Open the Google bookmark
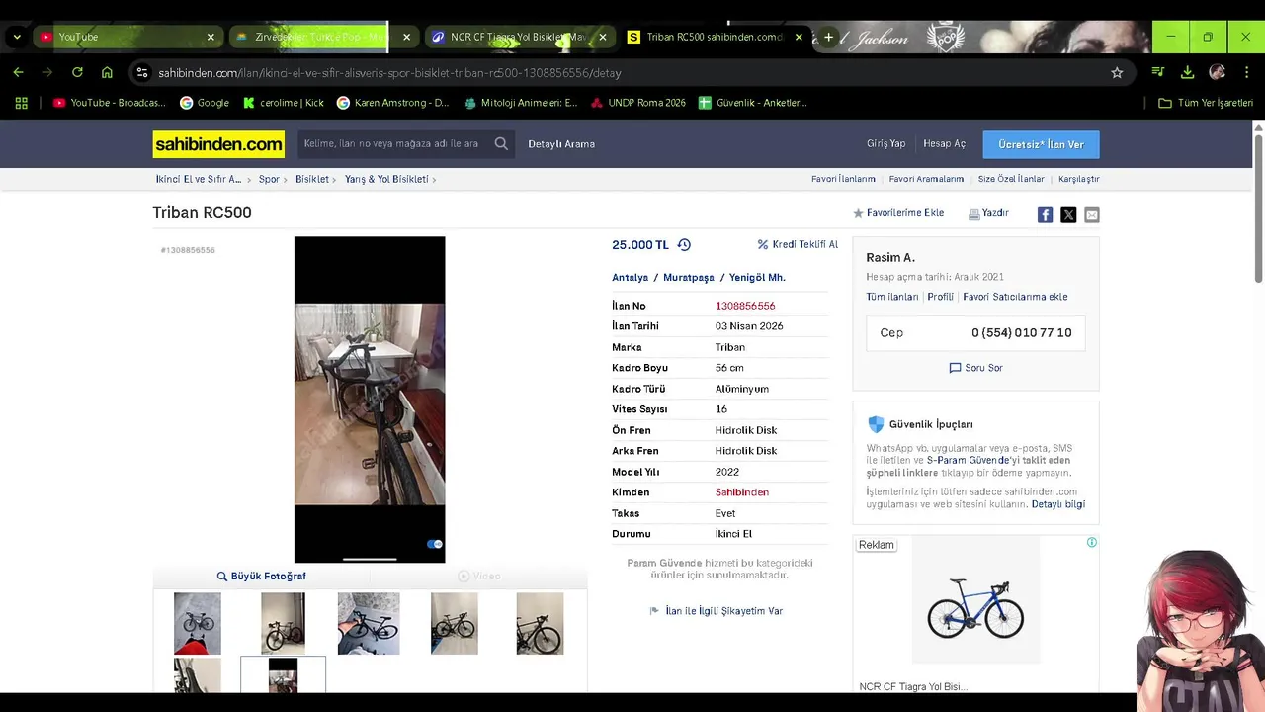1265x712 pixels. pos(205,103)
